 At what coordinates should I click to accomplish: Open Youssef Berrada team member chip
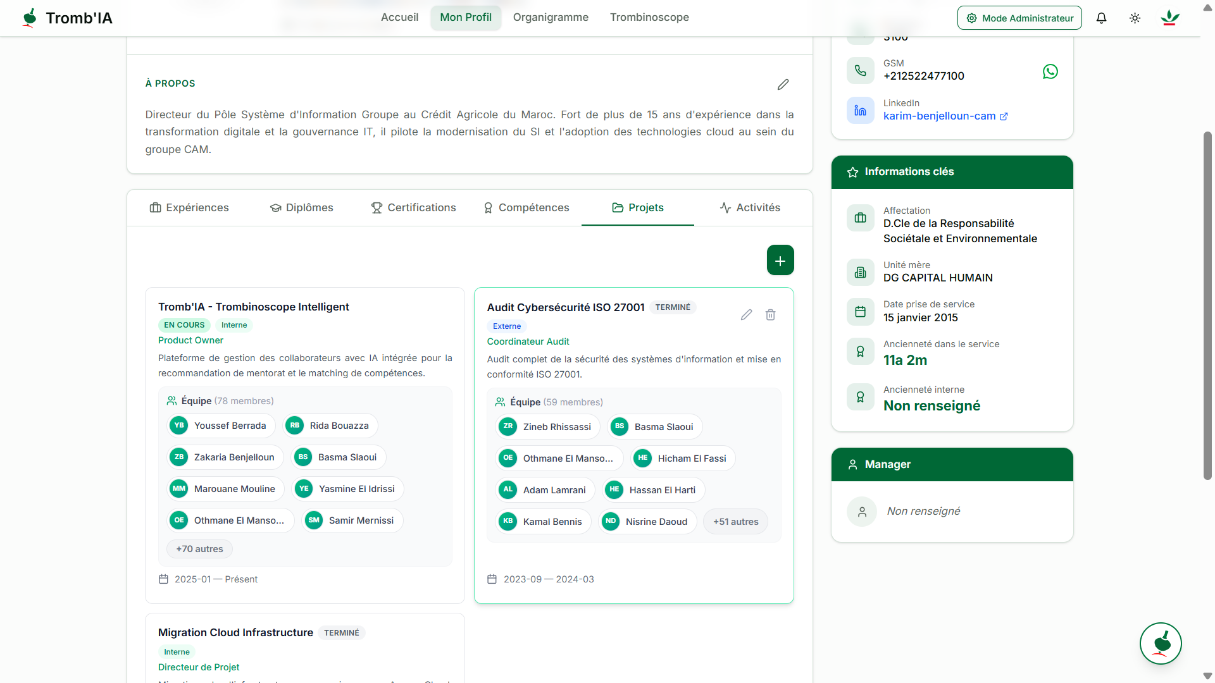[221, 426]
